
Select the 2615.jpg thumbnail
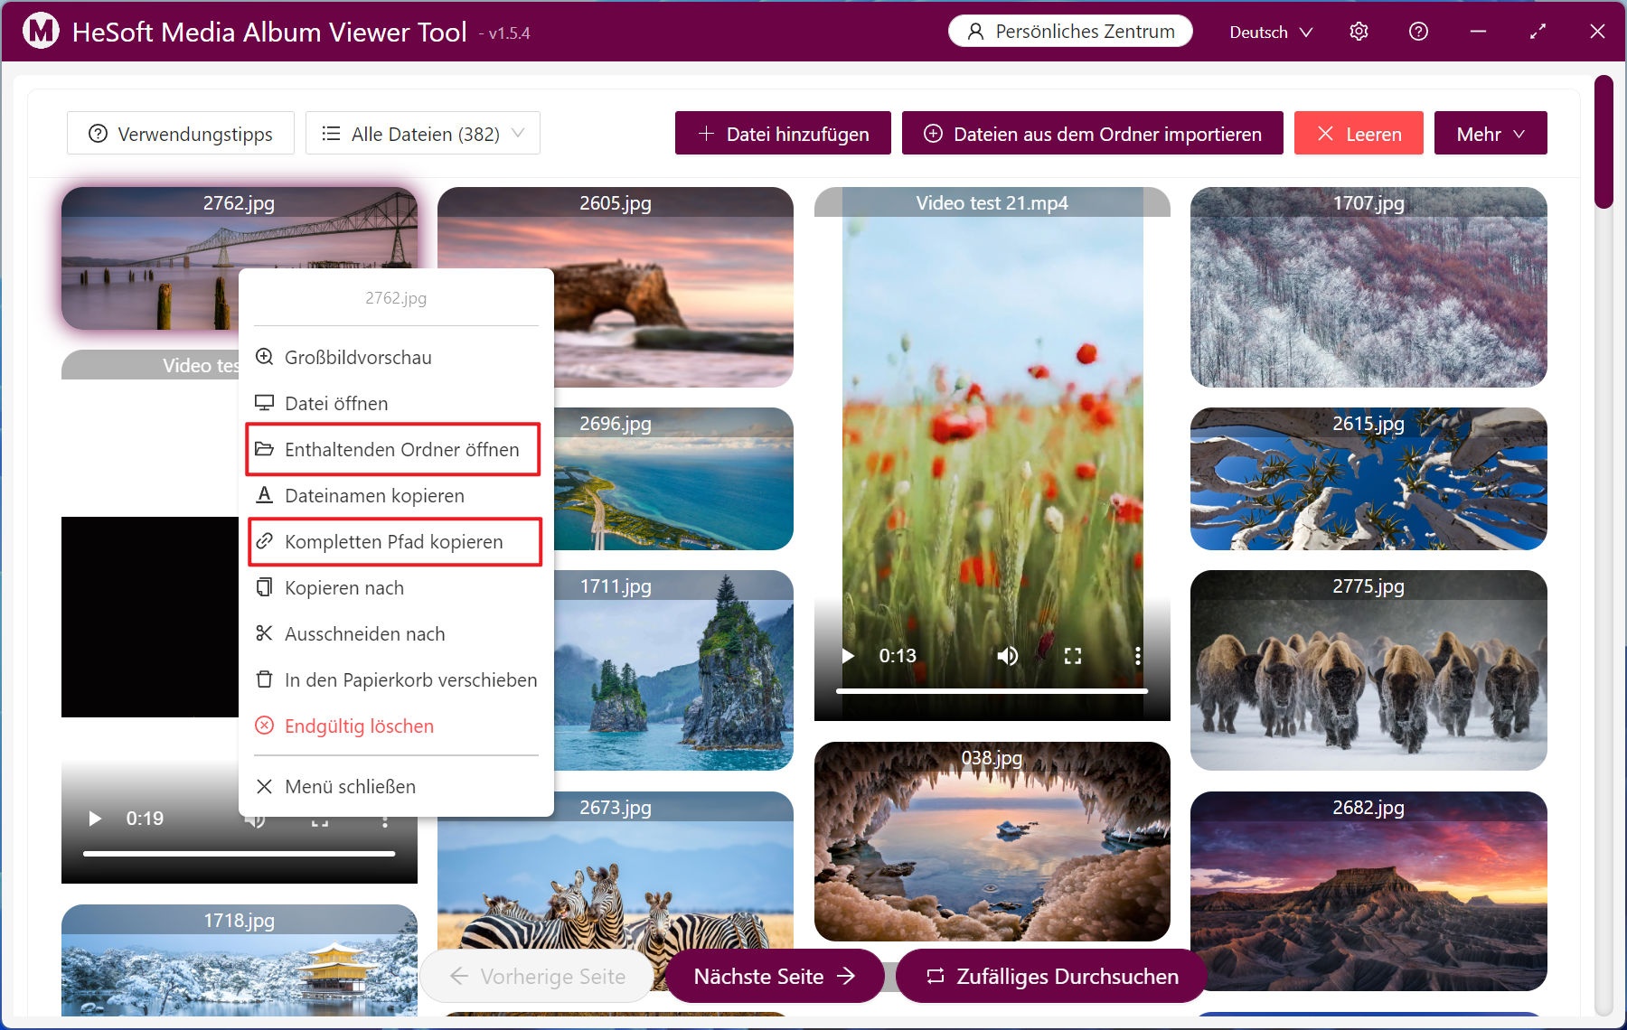(1368, 479)
